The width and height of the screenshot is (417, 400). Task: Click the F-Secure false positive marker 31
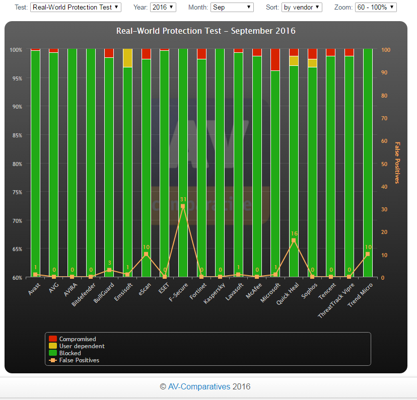(183, 206)
